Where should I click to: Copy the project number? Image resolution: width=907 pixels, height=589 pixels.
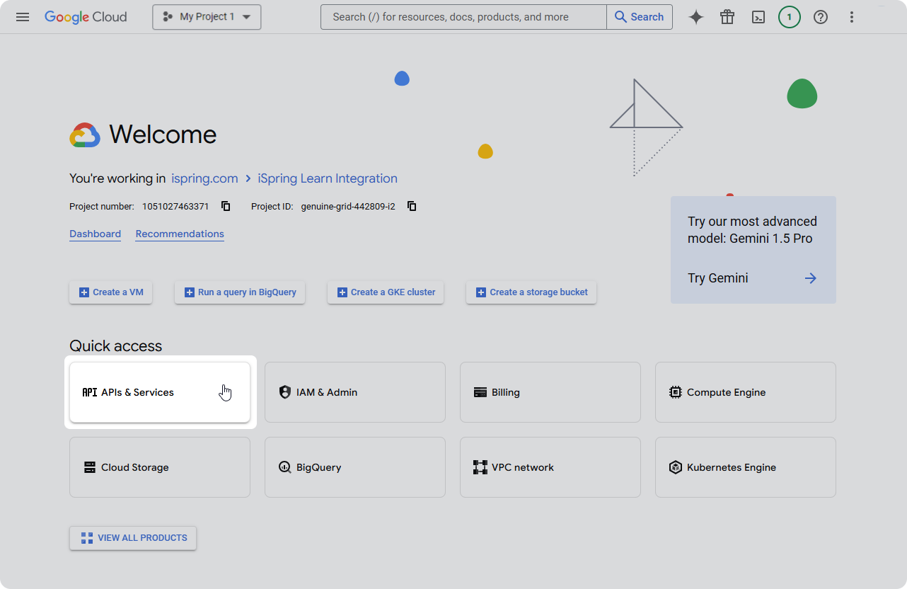(226, 206)
